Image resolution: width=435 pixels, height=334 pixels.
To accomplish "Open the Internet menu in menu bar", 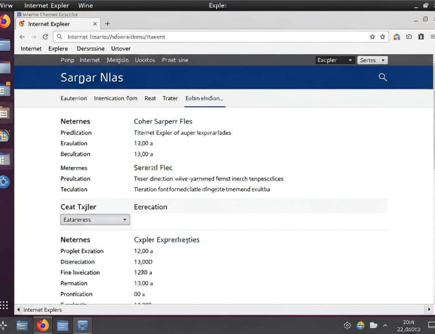I will click(31, 49).
